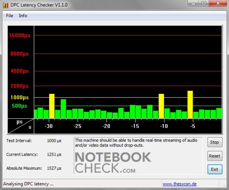Click the -10 time axis label
Screen dimensions: 229x190
[164, 126]
